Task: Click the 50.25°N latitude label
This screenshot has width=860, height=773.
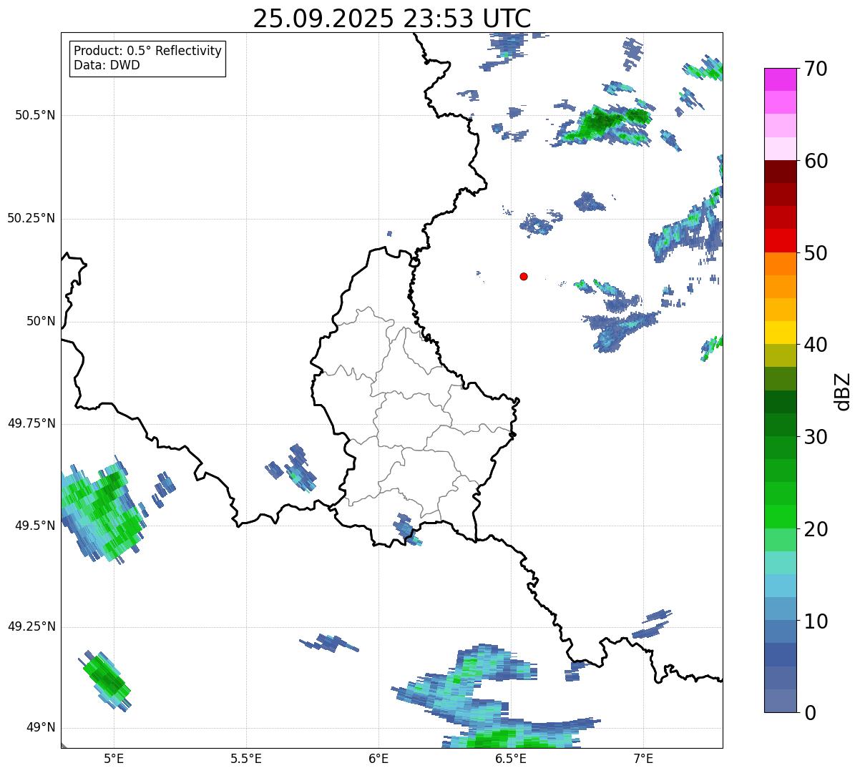Action: [31, 218]
